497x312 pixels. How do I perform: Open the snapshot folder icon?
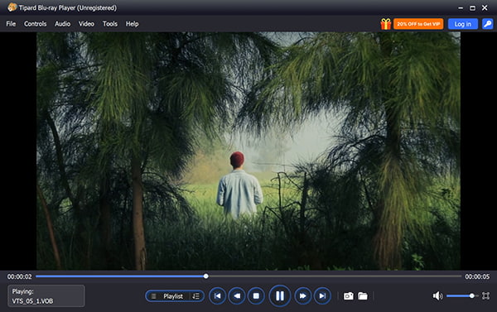[x=363, y=295]
